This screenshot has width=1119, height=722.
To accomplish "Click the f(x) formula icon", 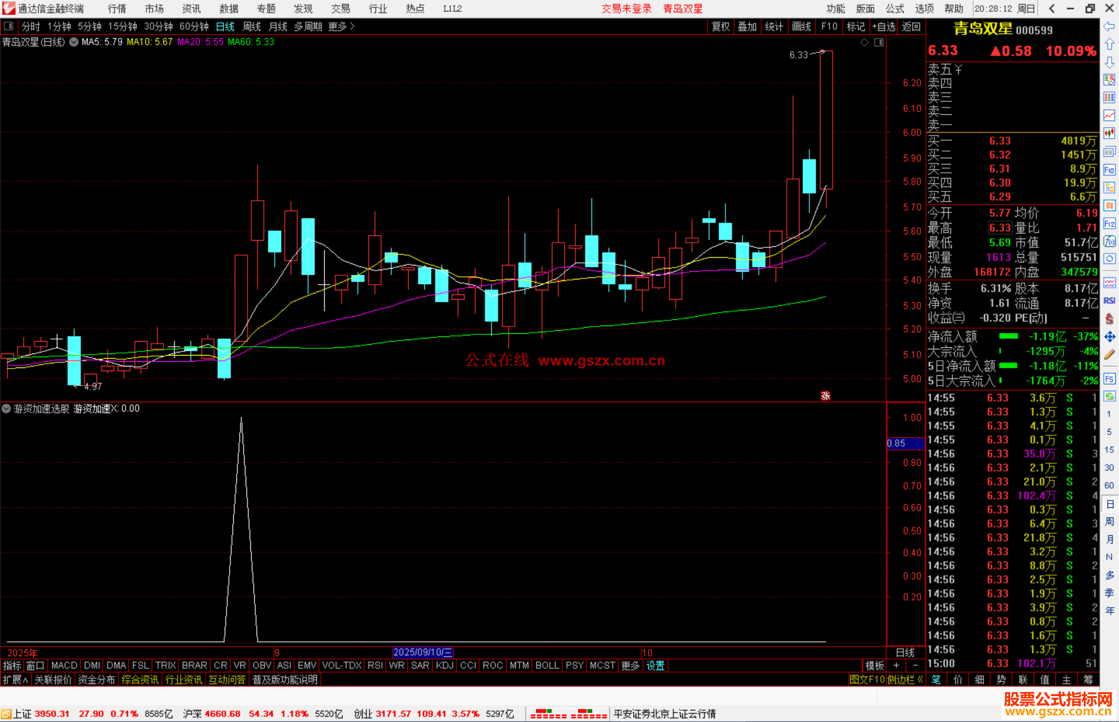I will point(1109,241).
